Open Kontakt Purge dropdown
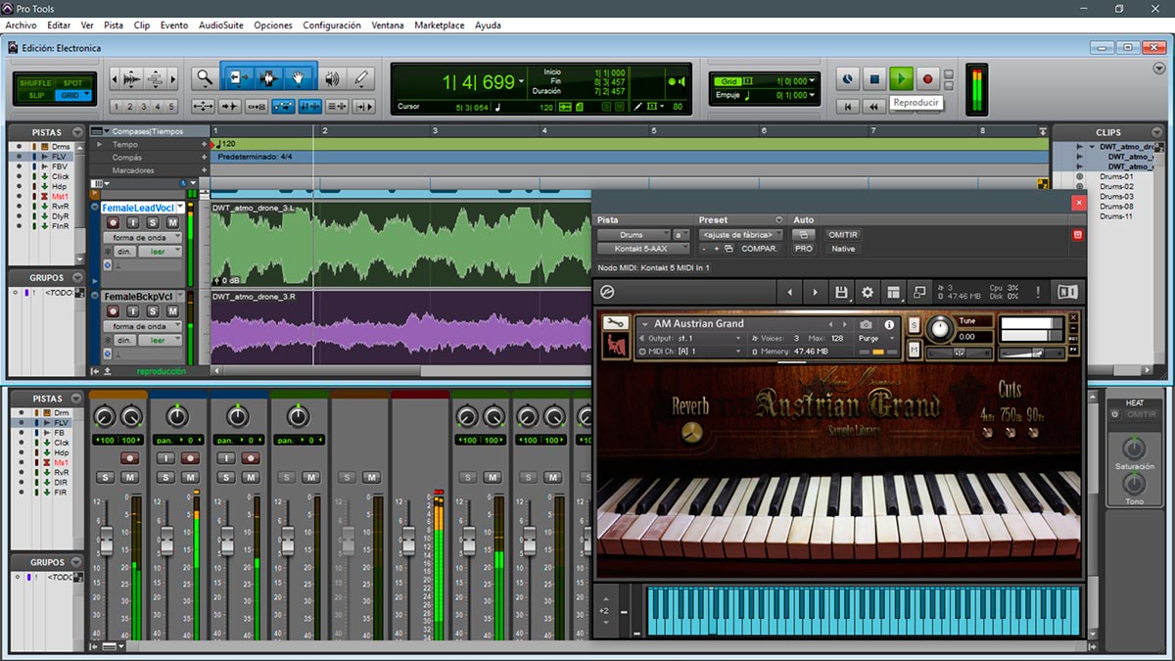The image size is (1175, 661). tap(875, 338)
